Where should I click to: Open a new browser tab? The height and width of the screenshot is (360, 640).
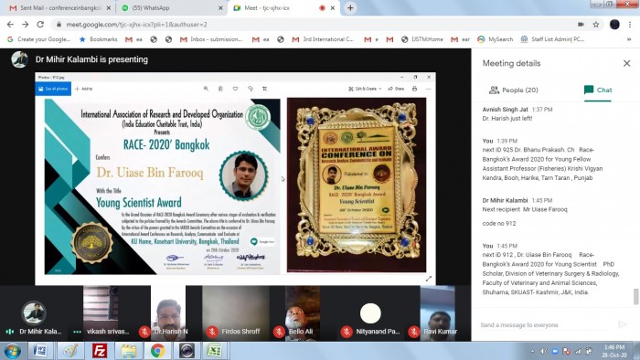point(350,7)
